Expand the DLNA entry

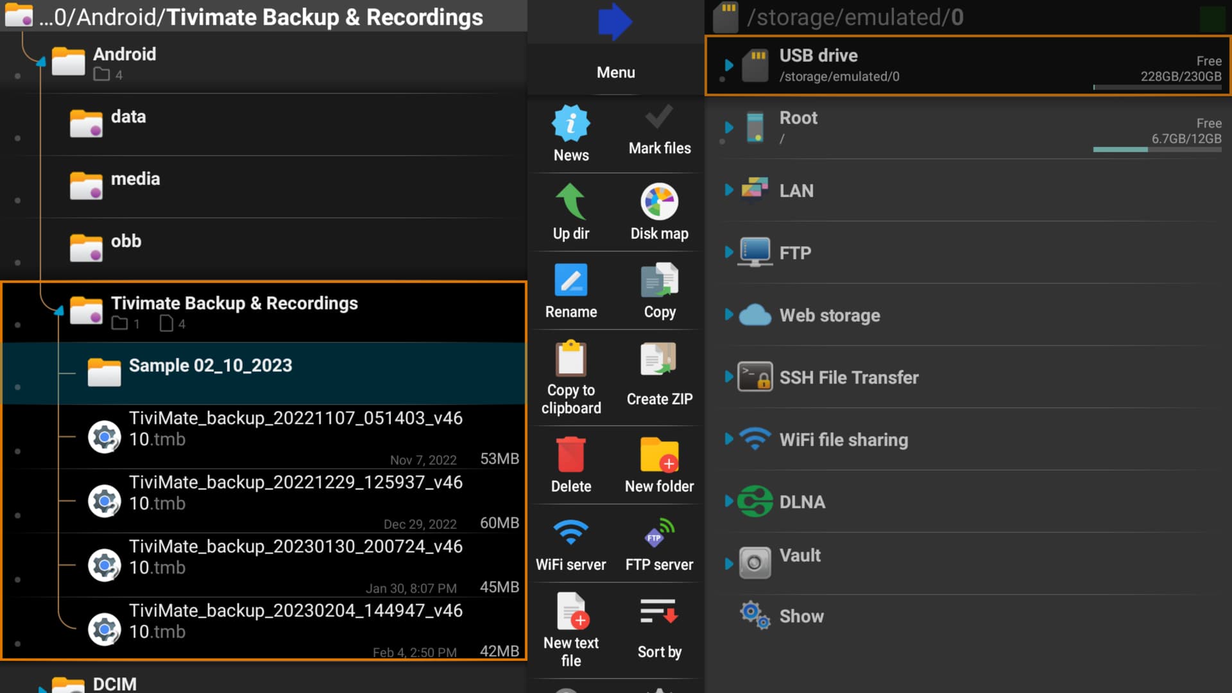[x=729, y=501]
